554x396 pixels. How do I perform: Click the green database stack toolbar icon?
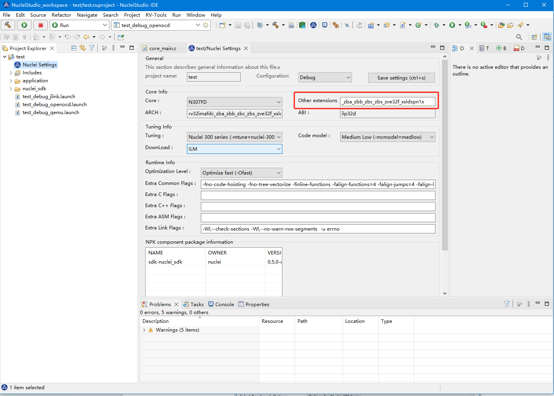302,25
